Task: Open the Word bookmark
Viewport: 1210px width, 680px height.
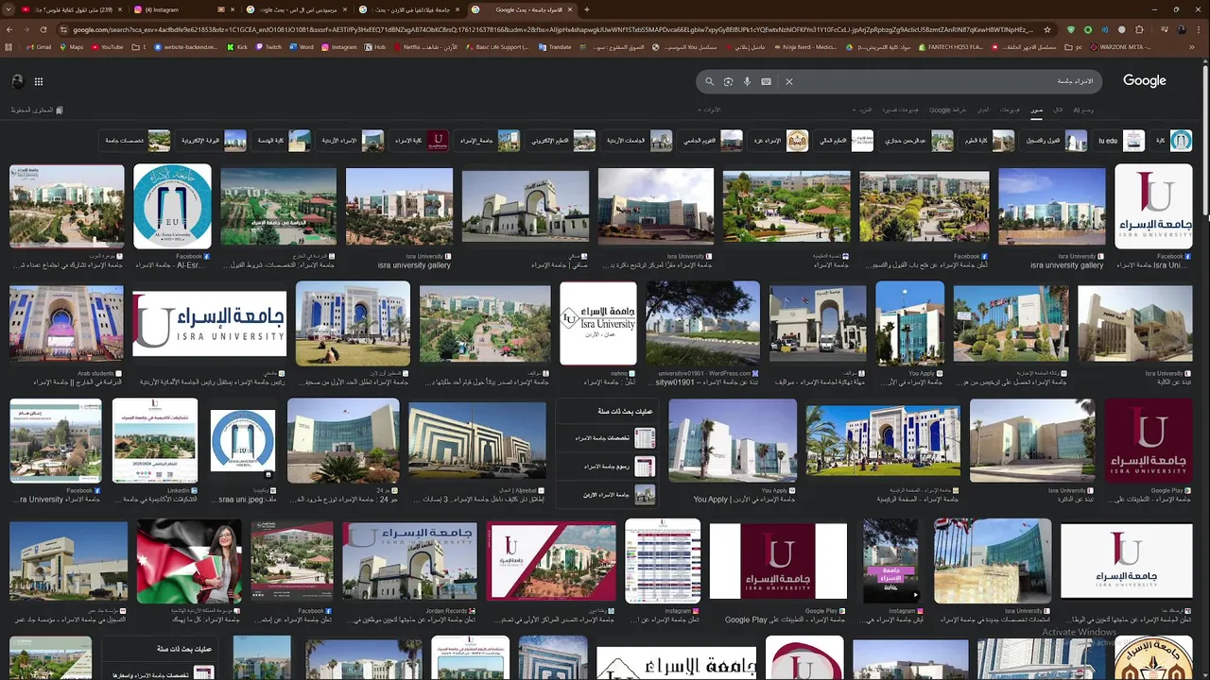Action: (x=302, y=46)
